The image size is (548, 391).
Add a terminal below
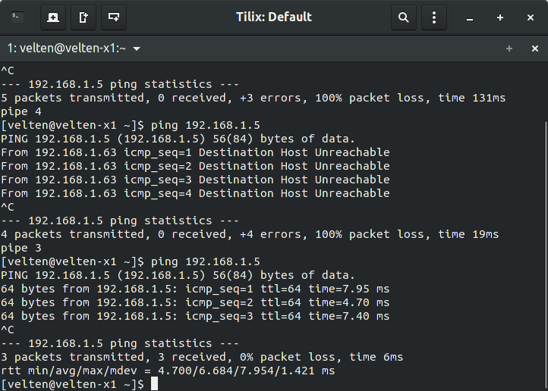pyautogui.click(x=114, y=17)
